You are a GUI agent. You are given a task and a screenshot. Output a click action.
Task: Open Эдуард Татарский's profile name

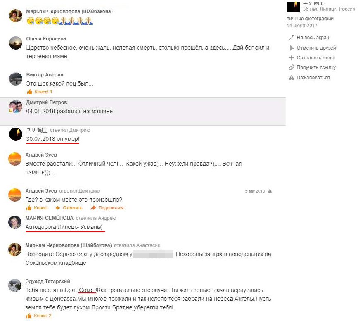(47, 281)
